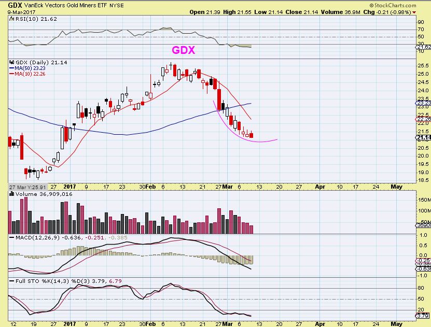Click the 'RSI(10) 21.62' panel label
431x327 pixels.
point(36,19)
